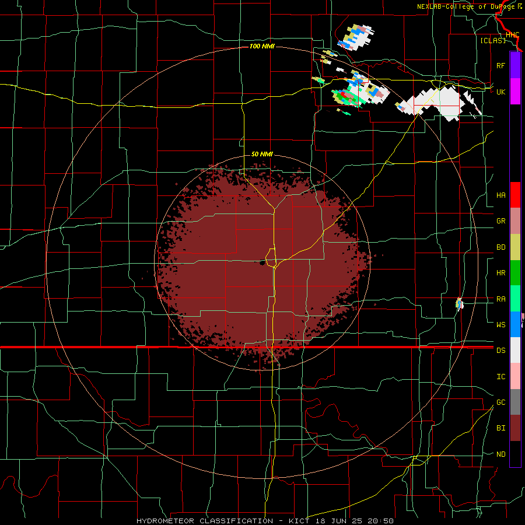
Task: Click the [CLAS] units label
Action: [493, 40]
